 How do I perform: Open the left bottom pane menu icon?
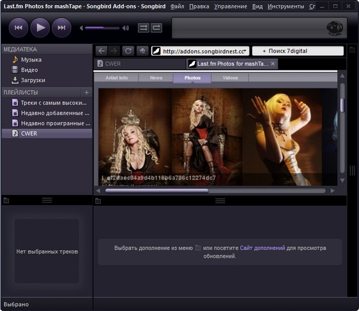(x=6, y=201)
